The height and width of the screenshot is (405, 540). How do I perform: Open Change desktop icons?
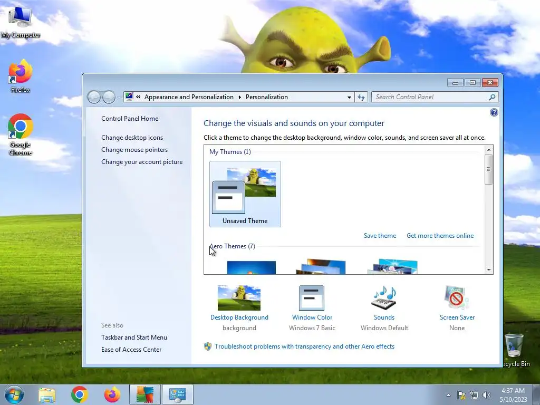click(x=132, y=138)
